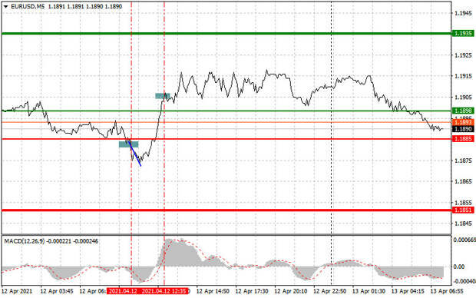This screenshot has width=476, height=298.
Task: Click the 2021.04.12 12:35 red date marker
Action: [x=164, y=291]
